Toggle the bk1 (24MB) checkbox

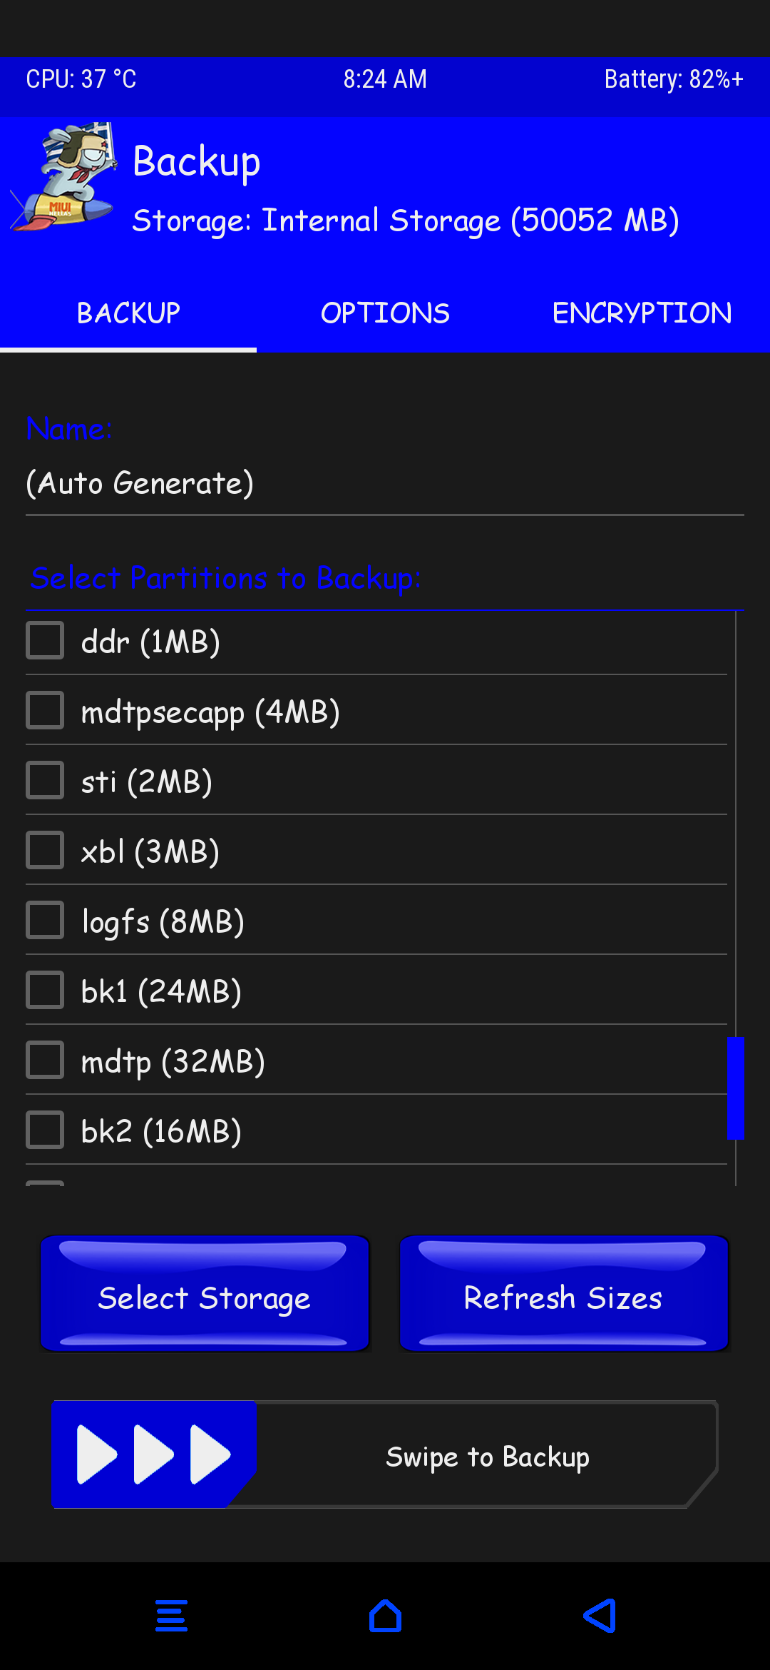(x=45, y=991)
